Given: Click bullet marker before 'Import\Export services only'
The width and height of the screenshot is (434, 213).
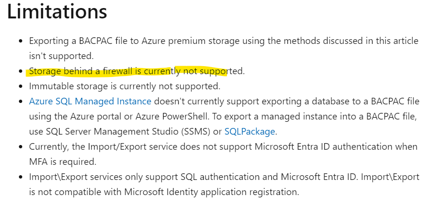Looking at the screenshot, I should 21,177.
